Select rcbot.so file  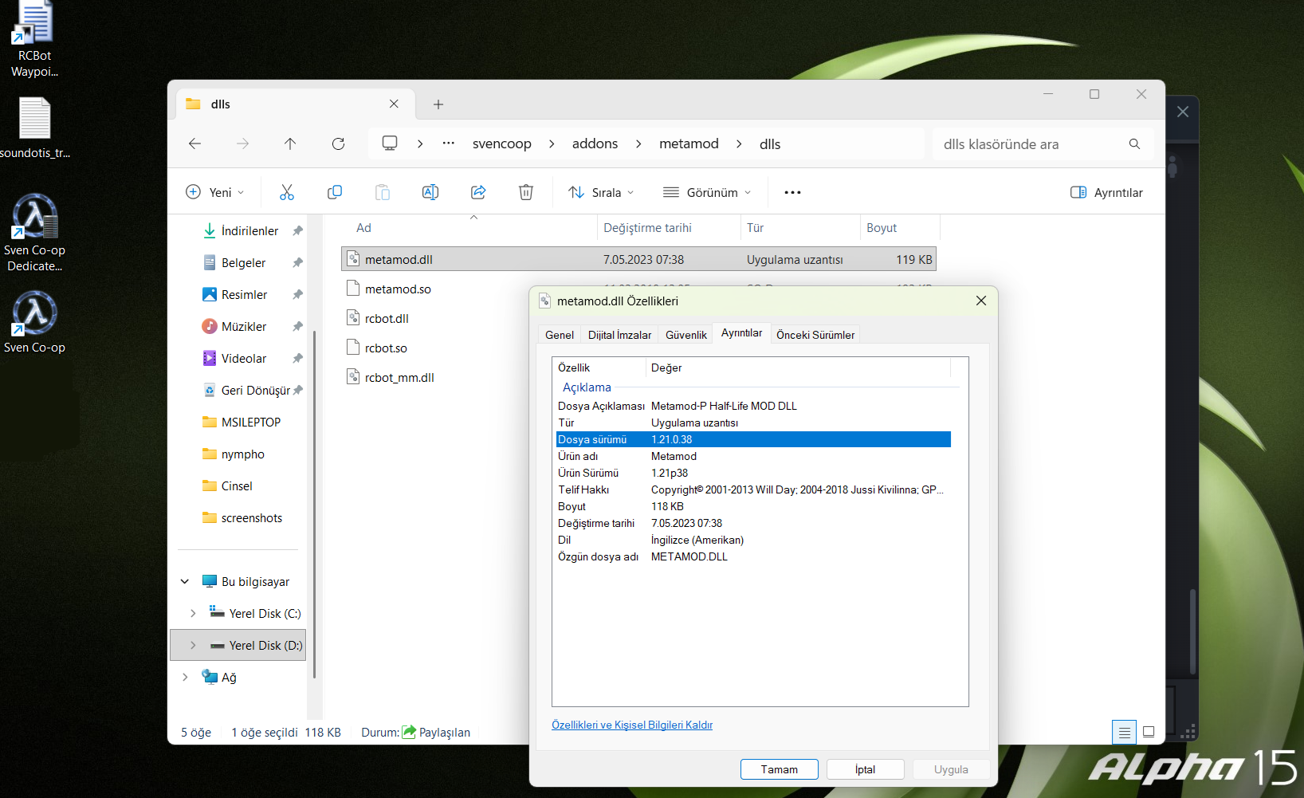point(386,348)
